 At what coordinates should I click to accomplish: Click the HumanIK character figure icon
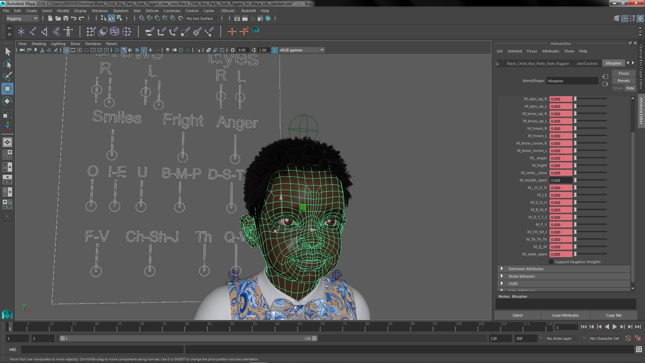tap(68, 32)
